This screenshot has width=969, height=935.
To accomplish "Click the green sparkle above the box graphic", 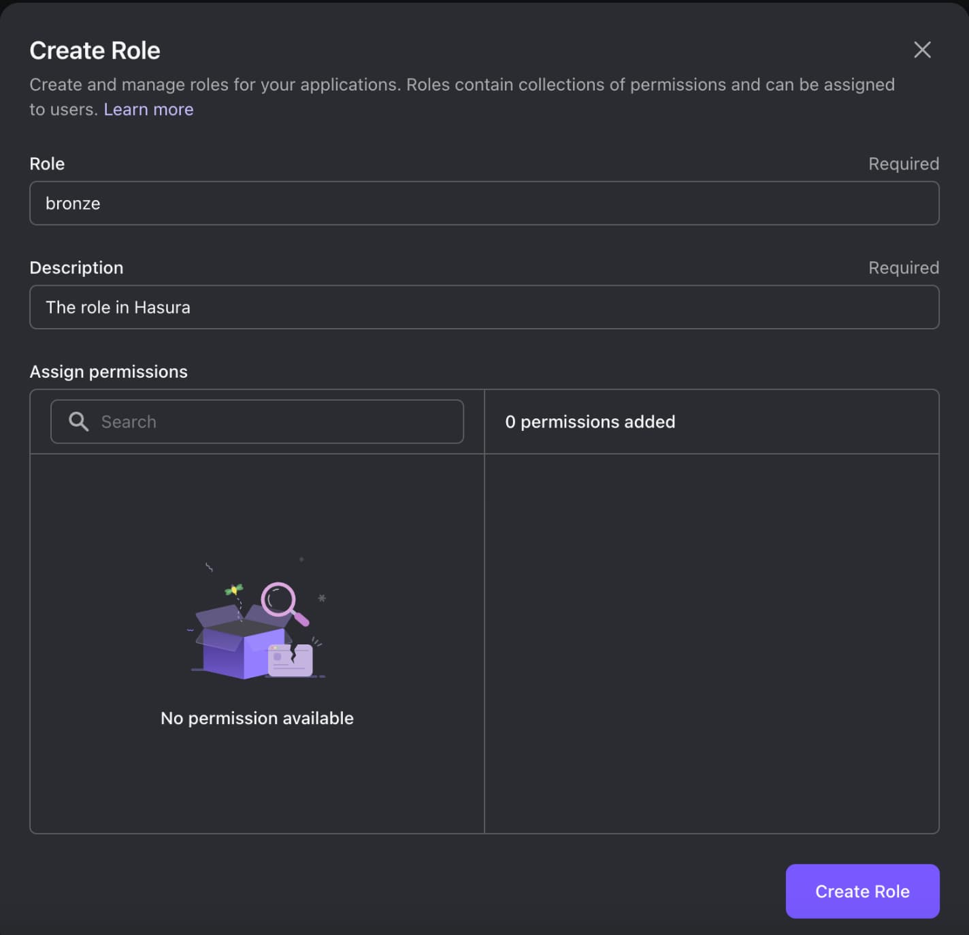I will [x=234, y=588].
